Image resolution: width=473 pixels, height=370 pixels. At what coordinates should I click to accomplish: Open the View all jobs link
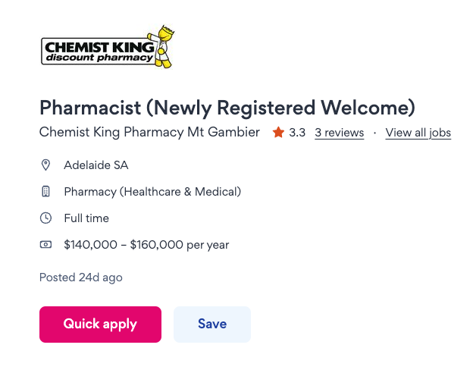[x=418, y=133]
